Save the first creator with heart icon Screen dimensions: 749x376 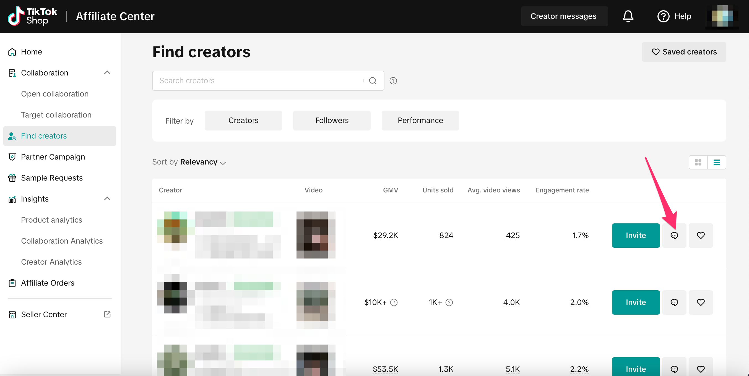coord(700,235)
